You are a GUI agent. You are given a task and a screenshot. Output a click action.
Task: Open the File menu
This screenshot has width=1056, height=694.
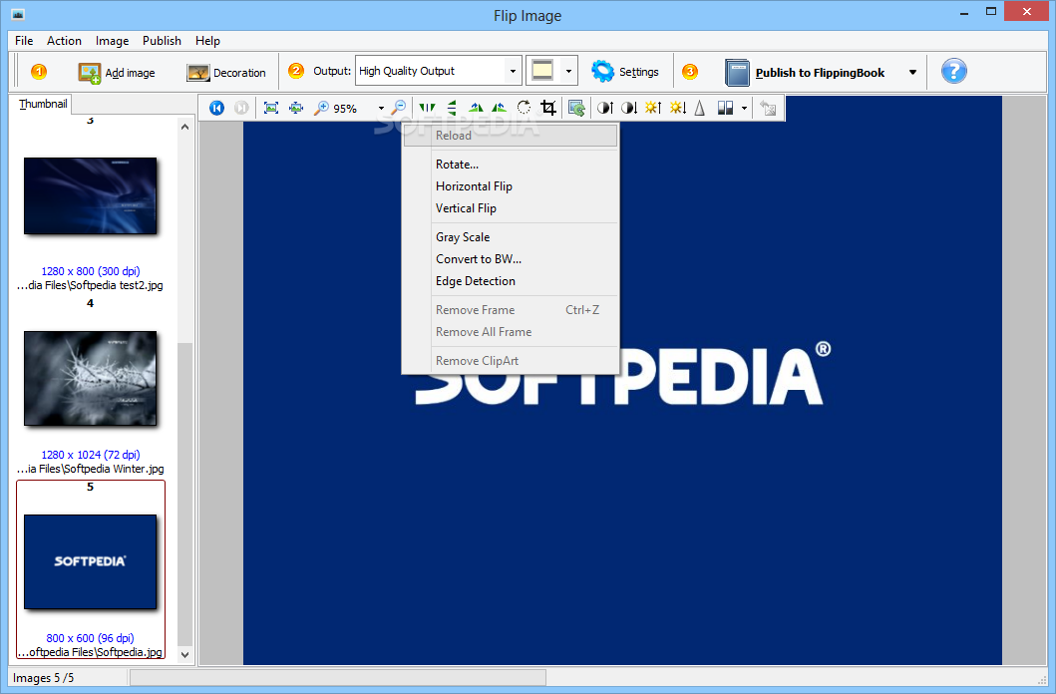(x=24, y=41)
